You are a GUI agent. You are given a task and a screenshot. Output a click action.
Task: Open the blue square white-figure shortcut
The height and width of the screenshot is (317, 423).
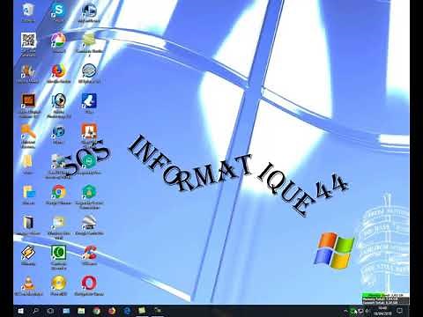click(89, 100)
